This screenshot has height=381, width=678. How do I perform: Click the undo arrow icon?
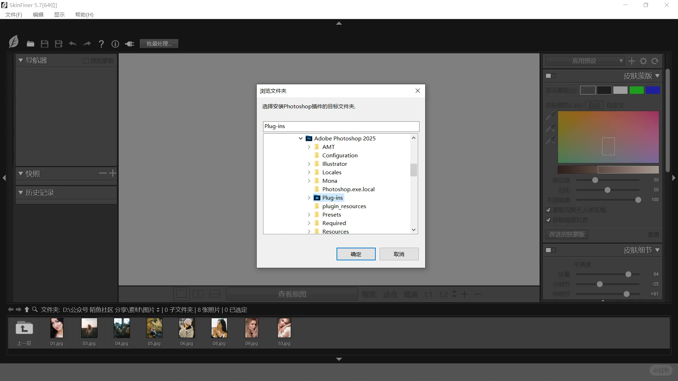(73, 44)
